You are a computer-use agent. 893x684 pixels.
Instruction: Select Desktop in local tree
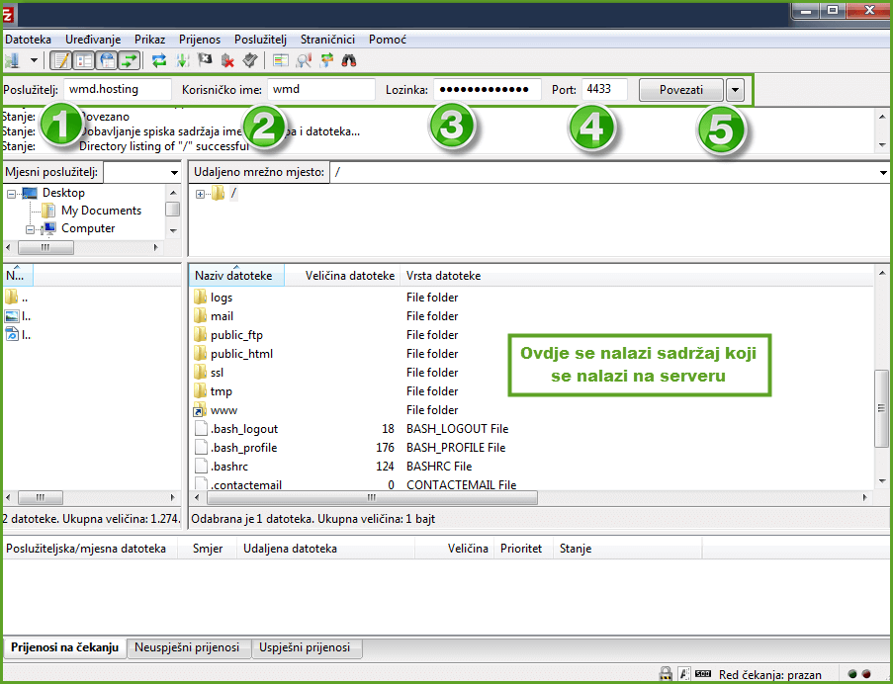pos(63,193)
